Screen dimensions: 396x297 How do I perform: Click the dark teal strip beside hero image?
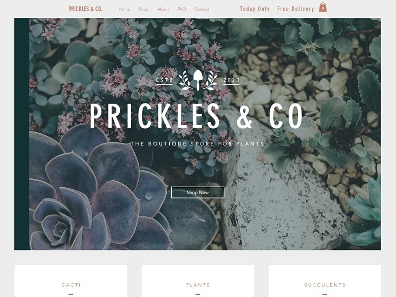[21, 134]
